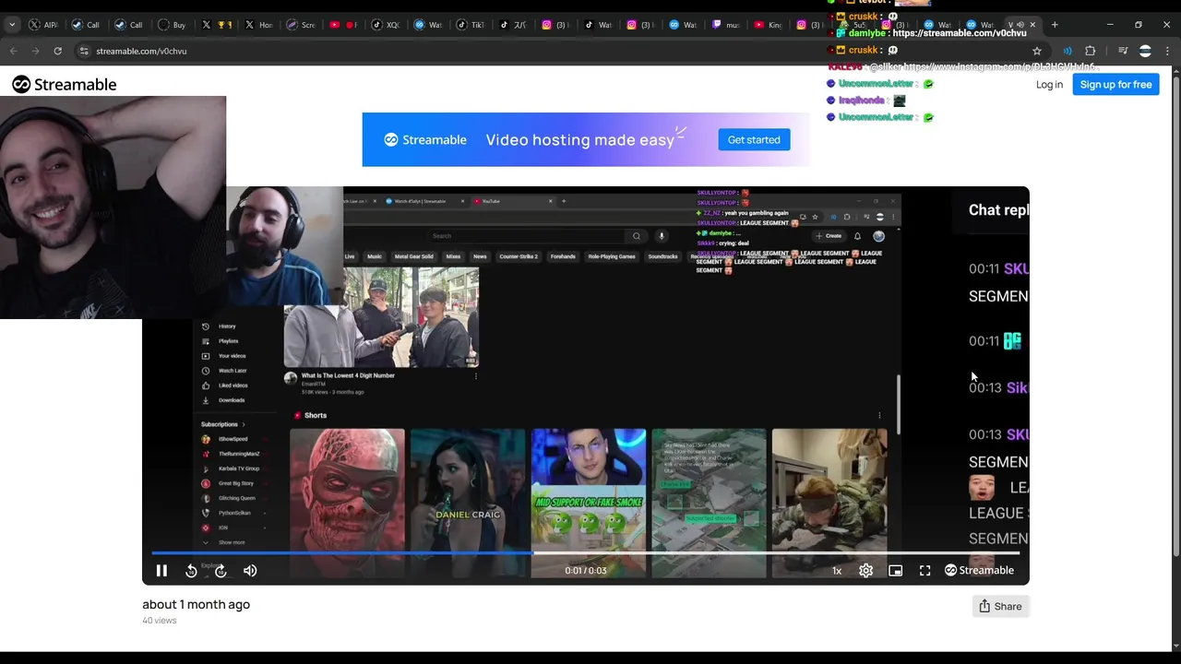Click the 40 views count
The width and height of the screenshot is (1181, 664).
pyautogui.click(x=159, y=621)
